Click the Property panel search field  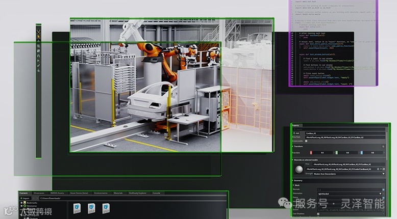pyautogui.click(x=339, y=129)
